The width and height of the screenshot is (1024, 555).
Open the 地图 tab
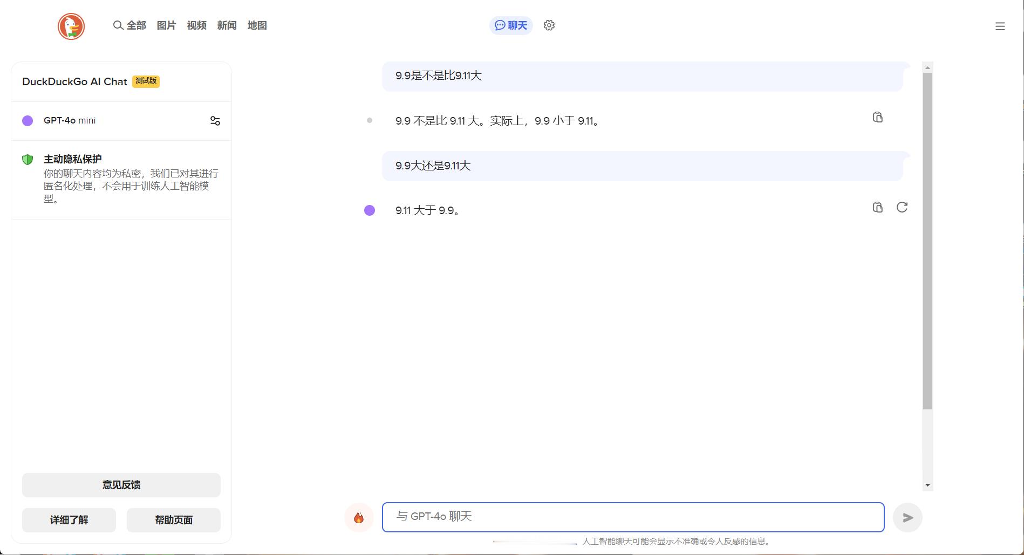pos(257,25)
